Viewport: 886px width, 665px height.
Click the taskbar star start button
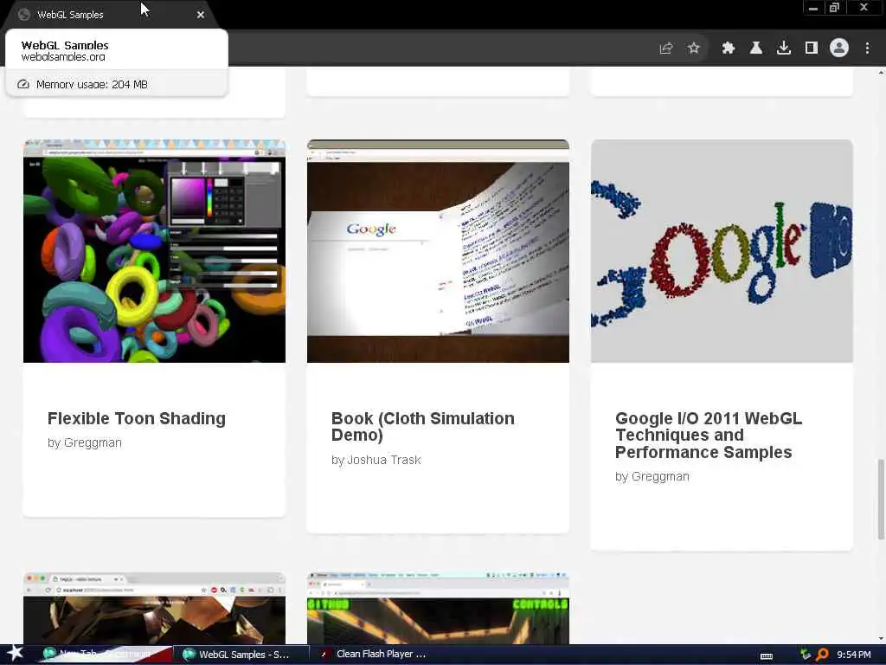point(15,654)
